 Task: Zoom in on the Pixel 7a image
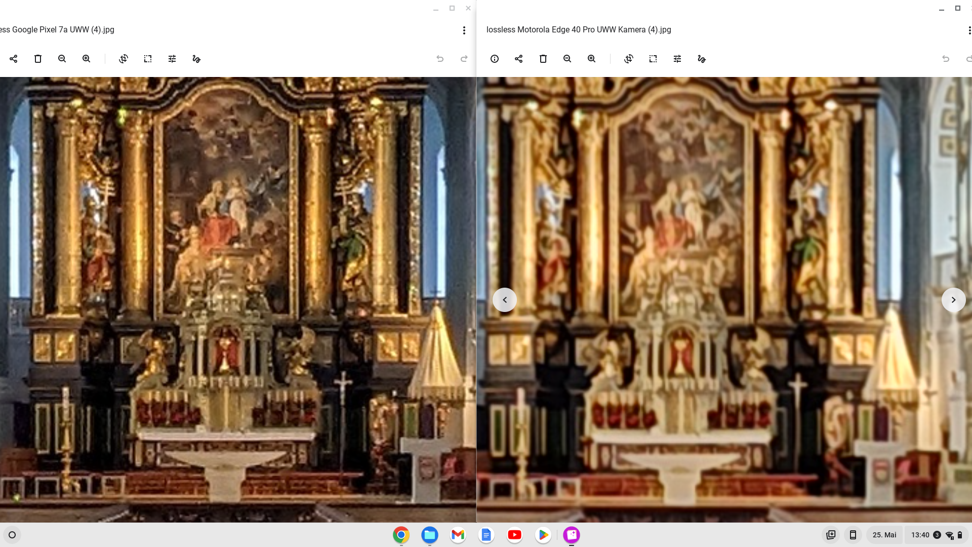pyautogui.click(x=87, y=59)
